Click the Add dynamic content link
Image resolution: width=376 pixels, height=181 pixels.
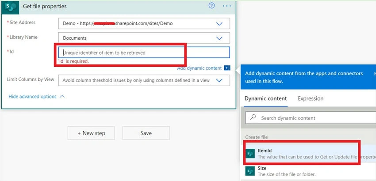click(x=199, y=68)
